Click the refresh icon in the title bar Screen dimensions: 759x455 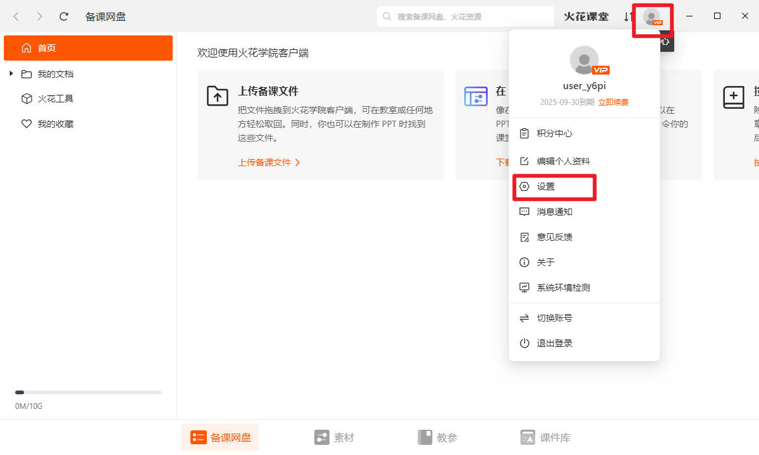click(x=63, y=16)
